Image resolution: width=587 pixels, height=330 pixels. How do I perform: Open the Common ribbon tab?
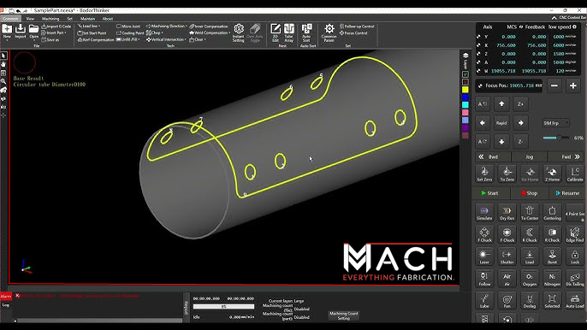10,18
